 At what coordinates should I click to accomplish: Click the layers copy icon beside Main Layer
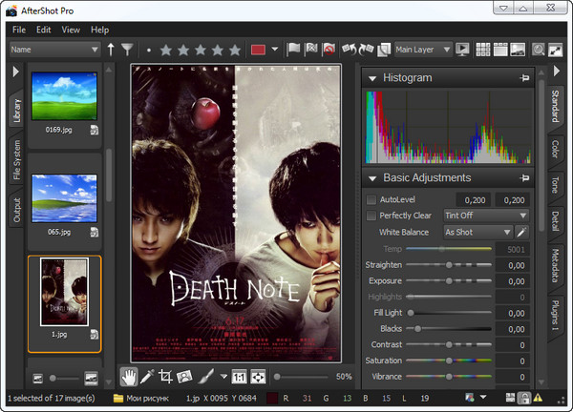point(384,50)
